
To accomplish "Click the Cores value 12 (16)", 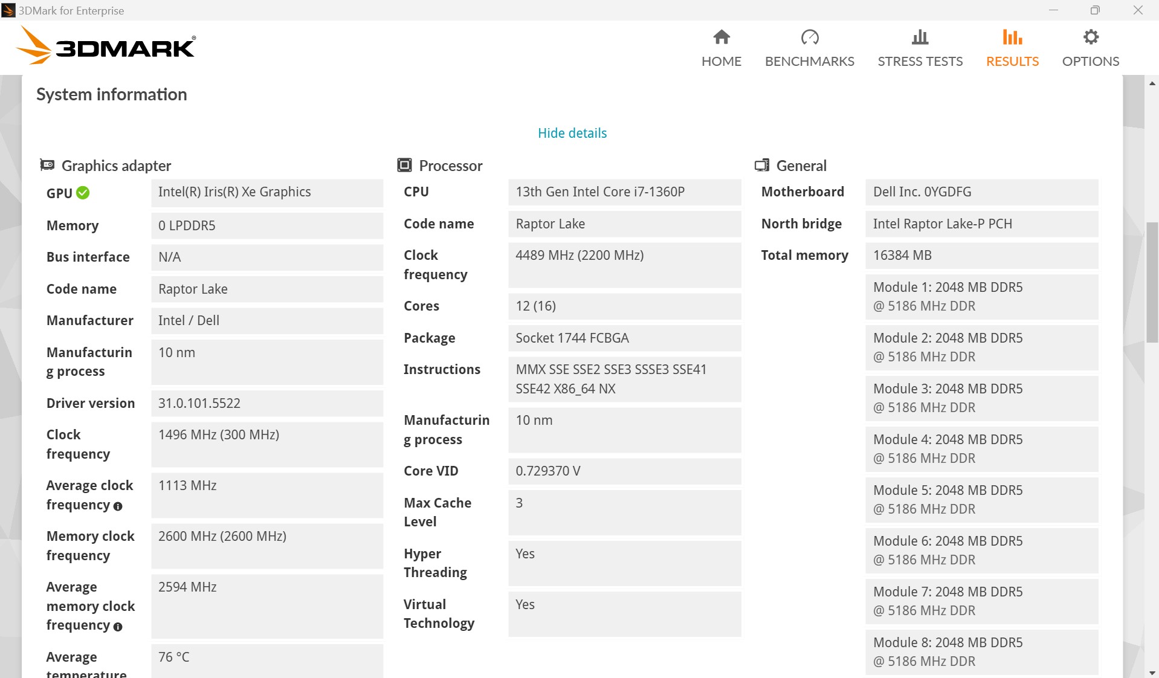I will (x=624, y=306).
